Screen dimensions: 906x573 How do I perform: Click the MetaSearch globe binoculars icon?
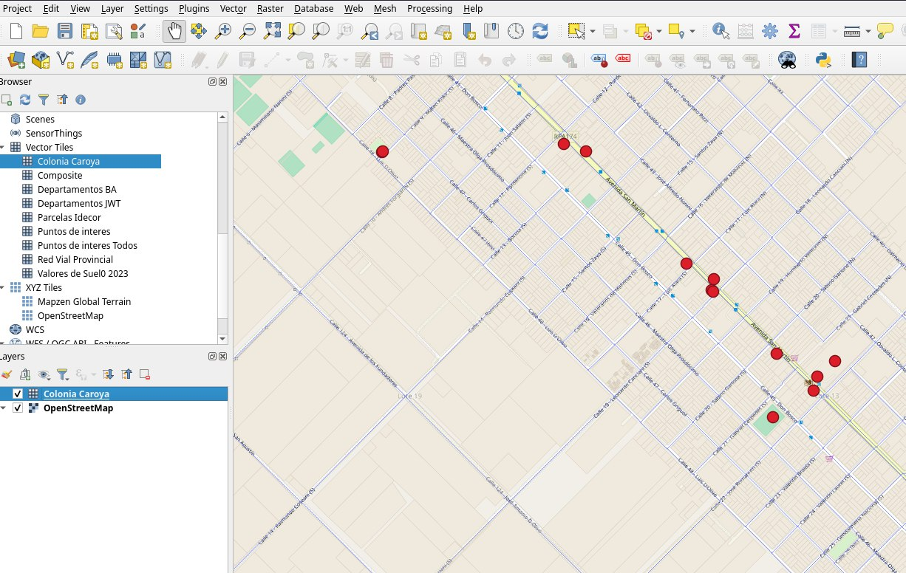787,59
